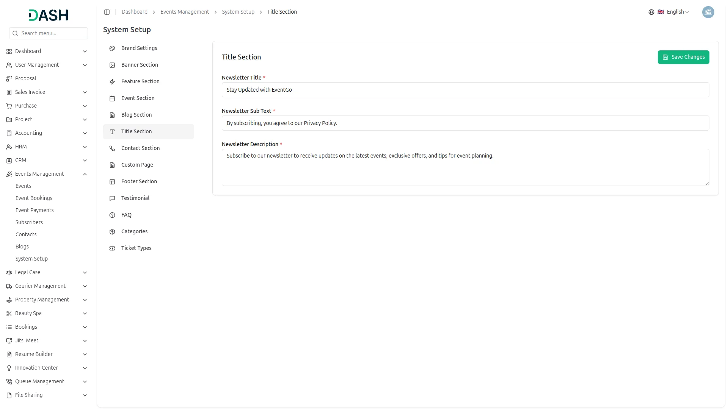Click the Ticket Types ticket icon

click(x=112, y=248)
